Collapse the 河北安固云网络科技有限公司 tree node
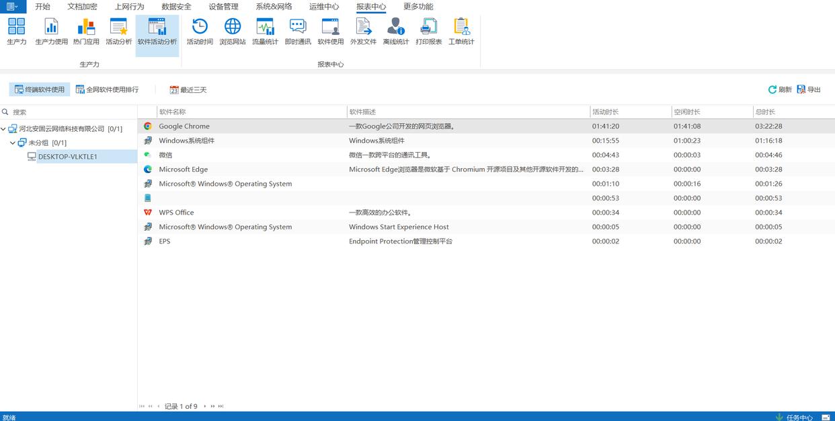Viewport: 835px width, 421px height. (x=4, y=129)
